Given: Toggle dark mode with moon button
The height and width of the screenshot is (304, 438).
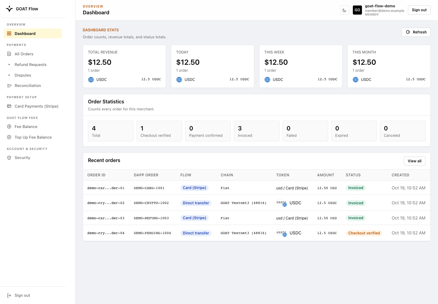Looking at the screenshot, I should 345,10.
